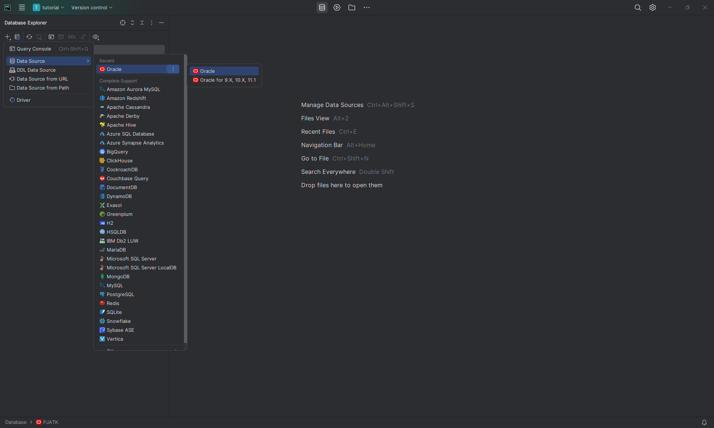Select MongoDB data source
The image size is (714, 428).
138,276
